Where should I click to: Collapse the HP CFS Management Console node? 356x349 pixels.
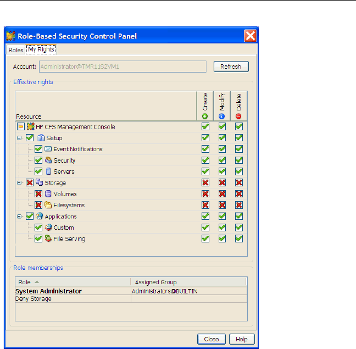21,126
